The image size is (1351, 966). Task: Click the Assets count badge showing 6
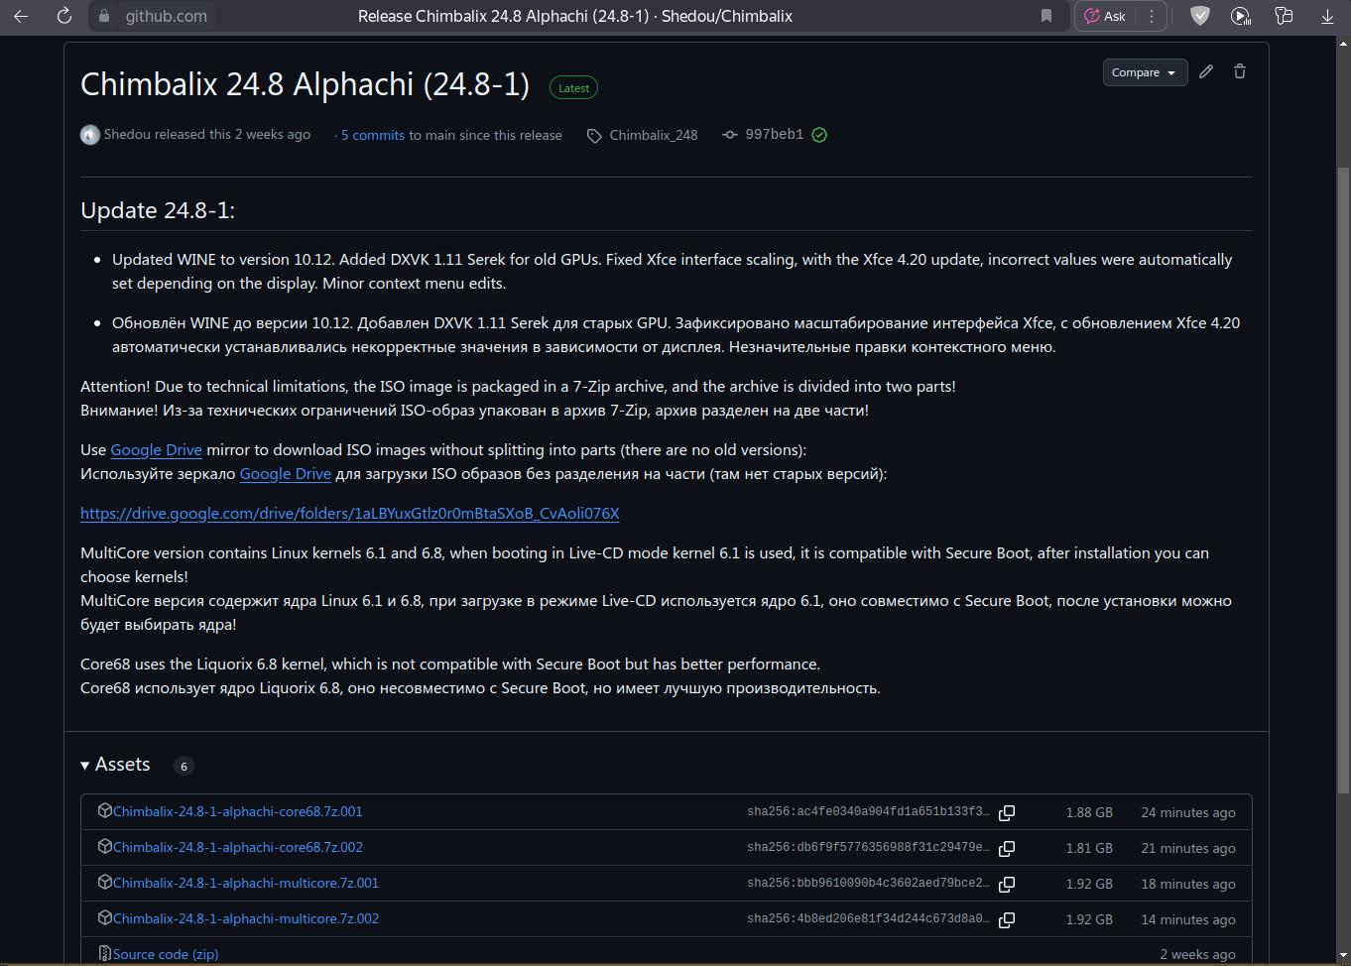pyautogui.click(x=184, y=766)
